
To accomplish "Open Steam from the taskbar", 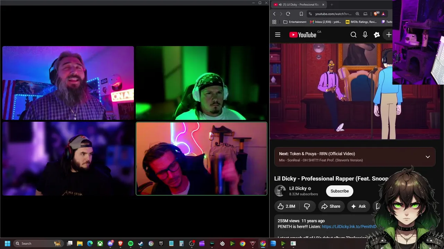I will point(140,243).
